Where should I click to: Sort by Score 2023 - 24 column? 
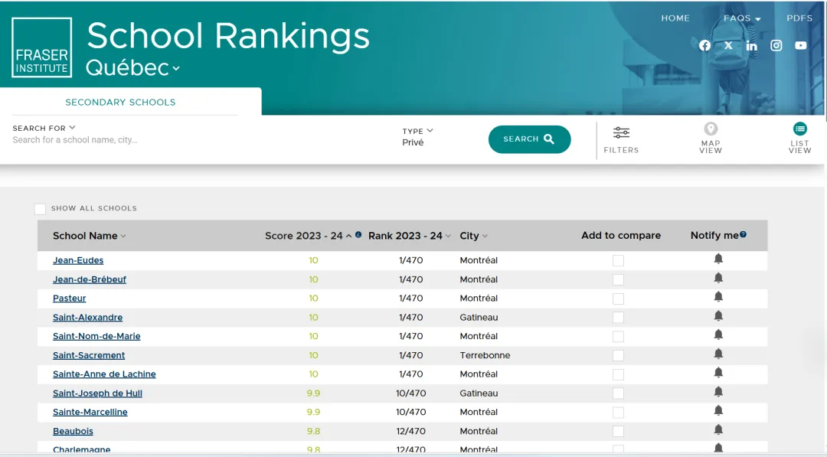point(308,236)
